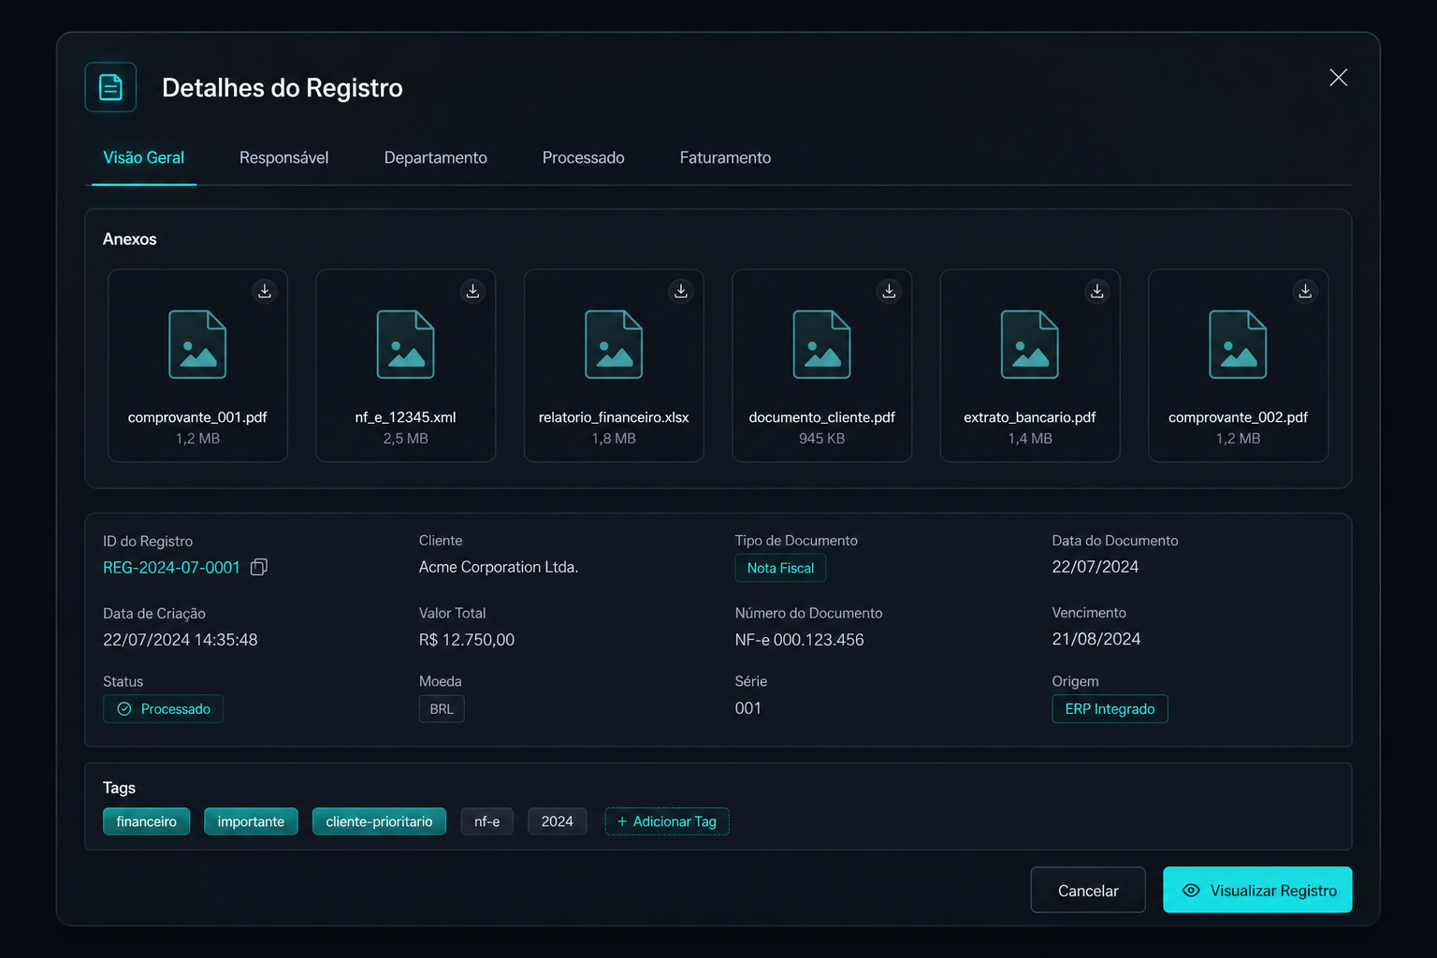This screenshot has width=1437, height=958.
Task: Select the Departamento tab
Action: pos(435,157)
